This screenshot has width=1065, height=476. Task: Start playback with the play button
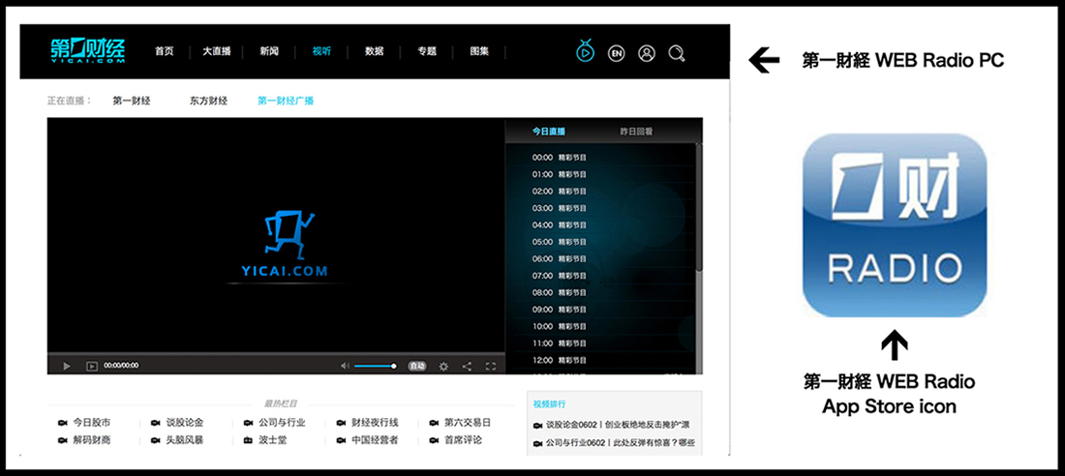(67, 366)
